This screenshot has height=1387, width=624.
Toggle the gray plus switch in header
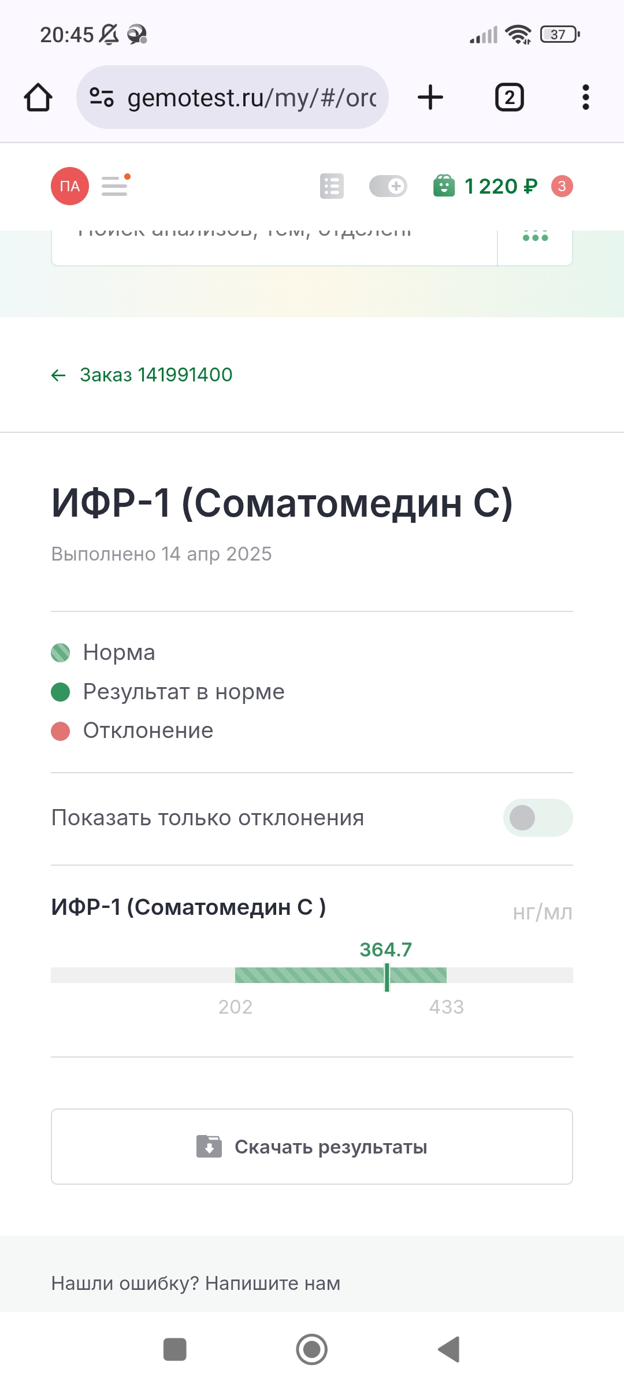(388, 186)
